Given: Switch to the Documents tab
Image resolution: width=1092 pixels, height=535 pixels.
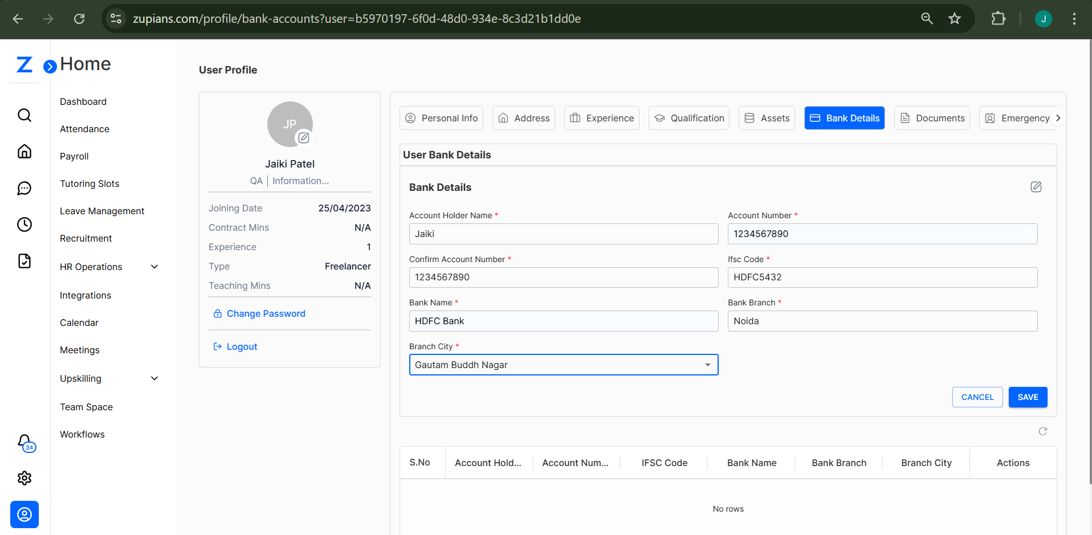Looking at the screenshot, I should pyautogui.click(x=931, y=118).
